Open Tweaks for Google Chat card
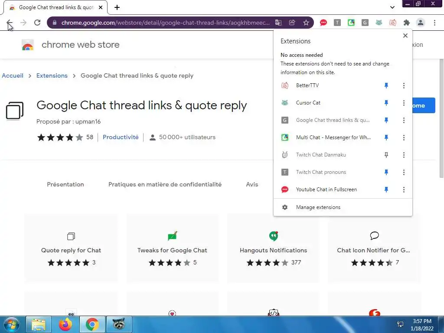Viewport: 444px width, 333px height. point(172,248)
